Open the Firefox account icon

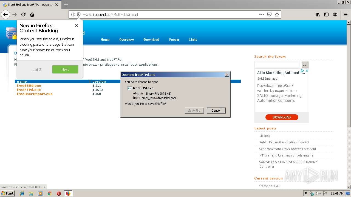[x=335, y=15]
